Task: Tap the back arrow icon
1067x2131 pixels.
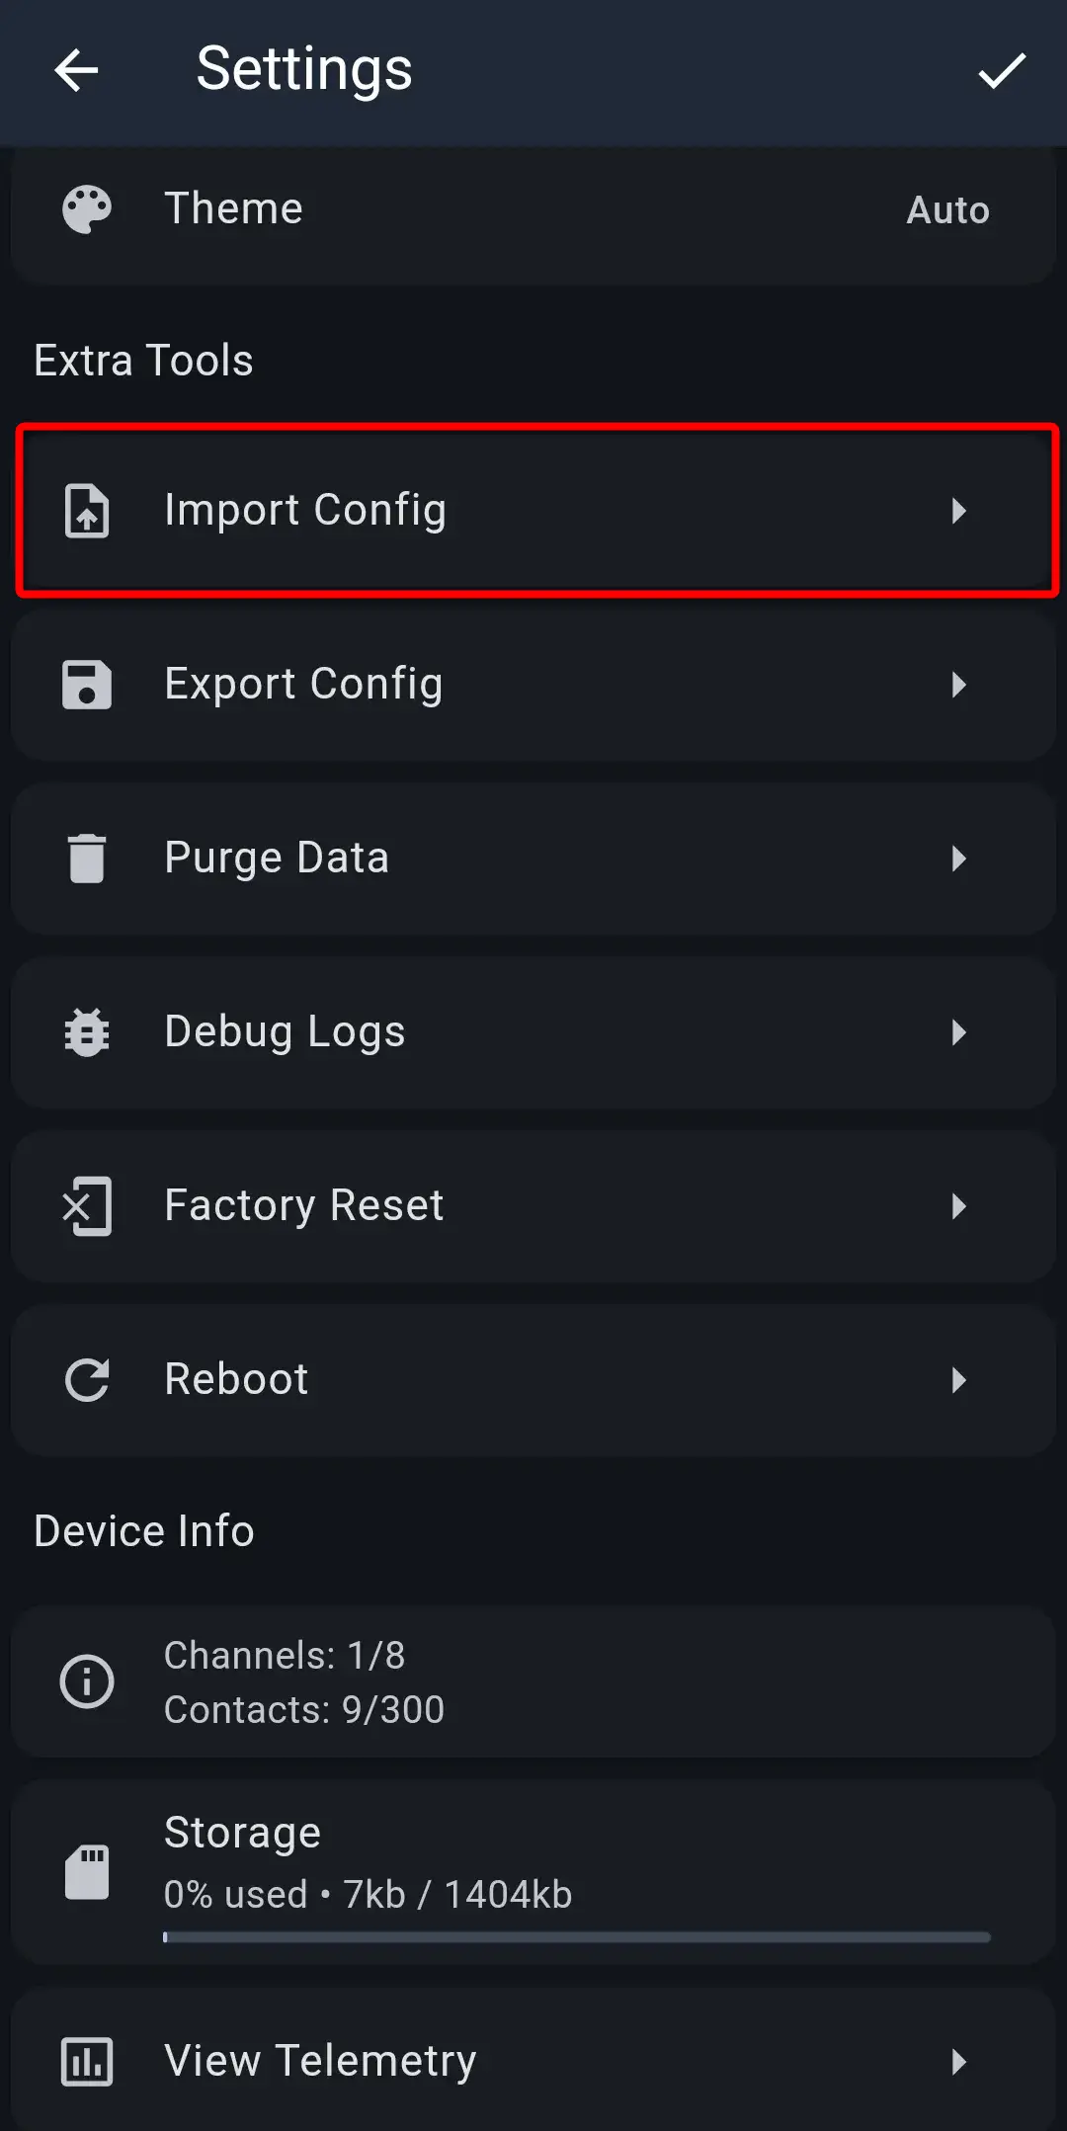Action: 76,71
